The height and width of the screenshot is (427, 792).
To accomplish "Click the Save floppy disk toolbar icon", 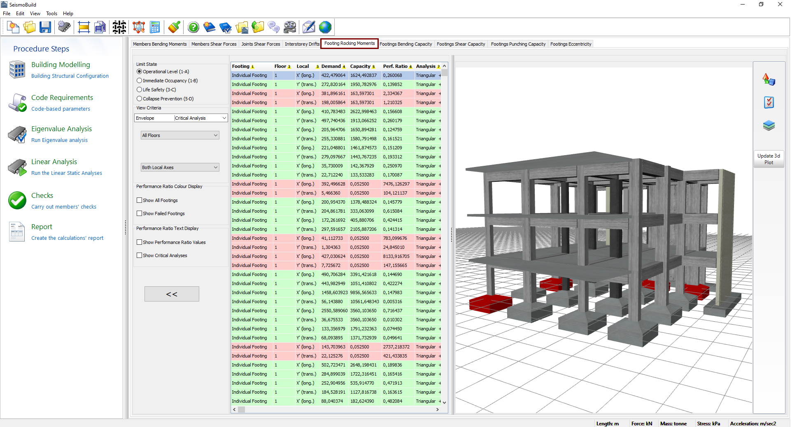I will (45, 28).
